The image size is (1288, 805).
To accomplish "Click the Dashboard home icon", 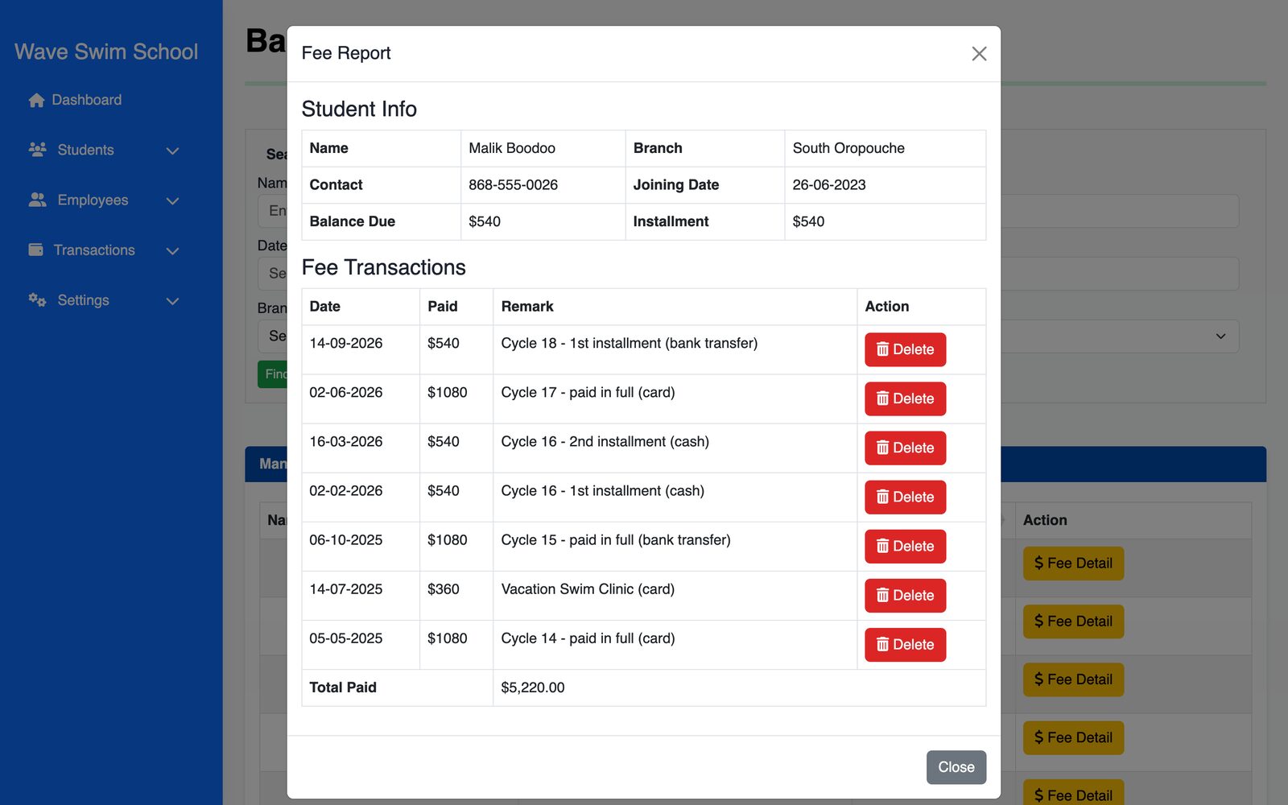I will coord(36,100).
